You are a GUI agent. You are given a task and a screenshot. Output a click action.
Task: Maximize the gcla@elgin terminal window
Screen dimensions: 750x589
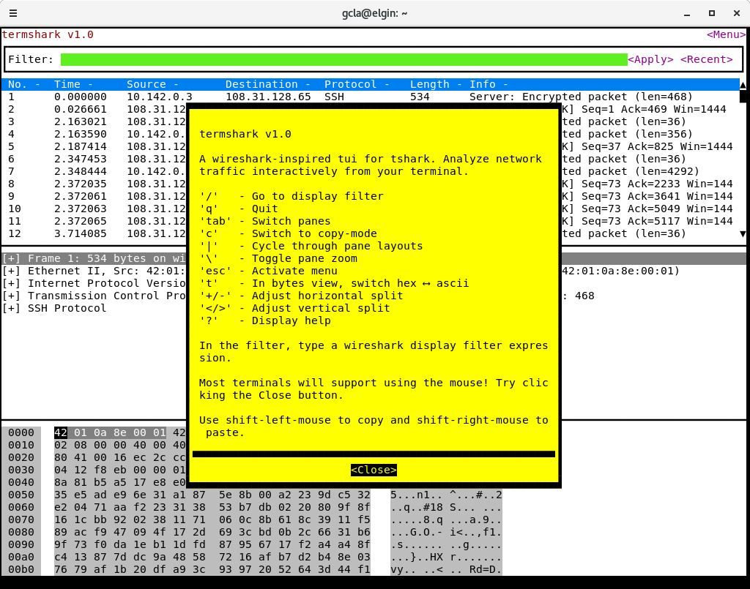(x=712, y=13)
